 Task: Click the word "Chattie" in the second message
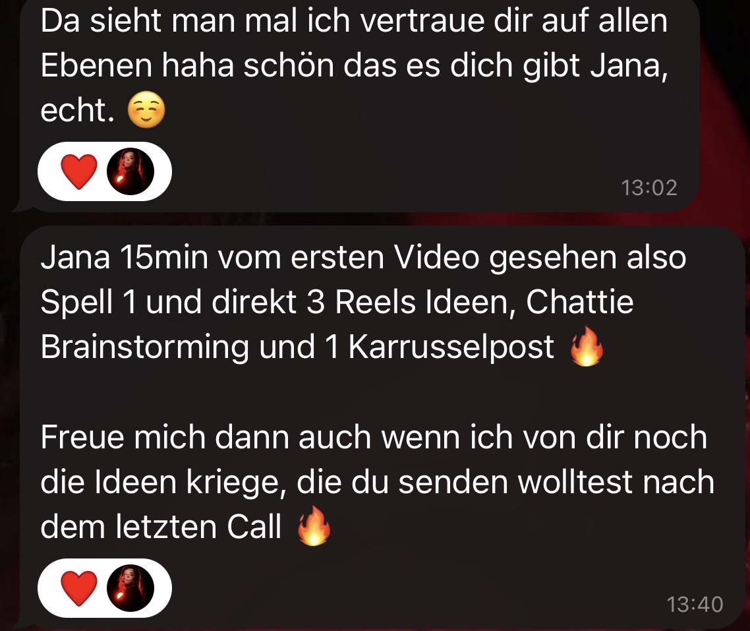click(x=580, y=302)
